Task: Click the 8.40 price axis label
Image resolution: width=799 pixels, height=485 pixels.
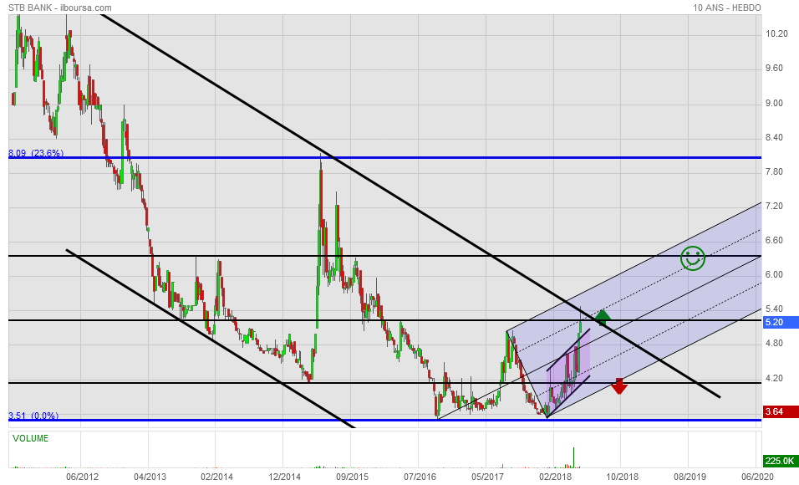Action: tap(774, 138)
